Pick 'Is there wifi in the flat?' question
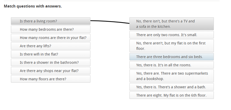The width and height of the screenshot is (231, 110). pyautogui.click(x=51, y=54)
